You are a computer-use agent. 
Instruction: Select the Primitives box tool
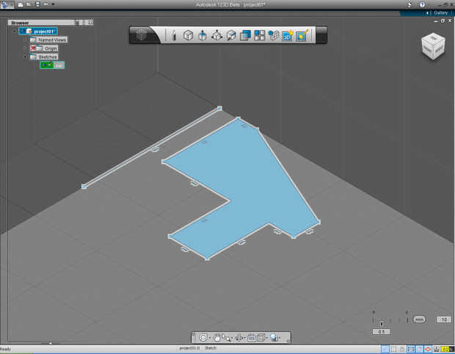click(188, 35)
